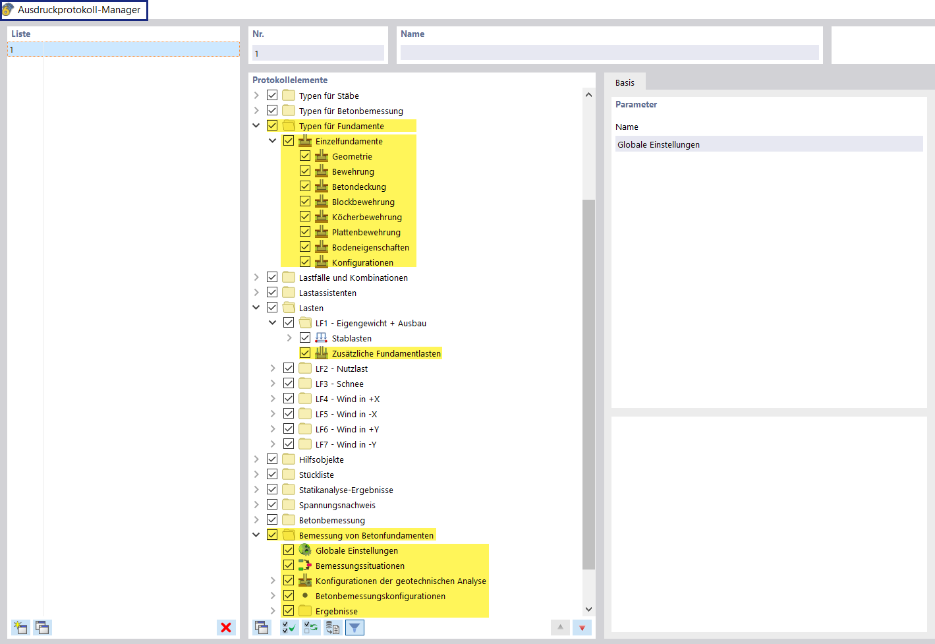
Task: Toggle the Typen für Fundamente checkbox
Action: click(x=272, y=125)
